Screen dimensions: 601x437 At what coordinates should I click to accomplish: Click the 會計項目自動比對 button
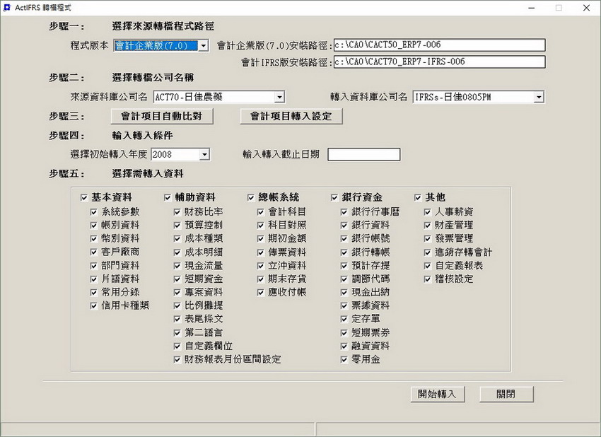(x=162, y=116)
